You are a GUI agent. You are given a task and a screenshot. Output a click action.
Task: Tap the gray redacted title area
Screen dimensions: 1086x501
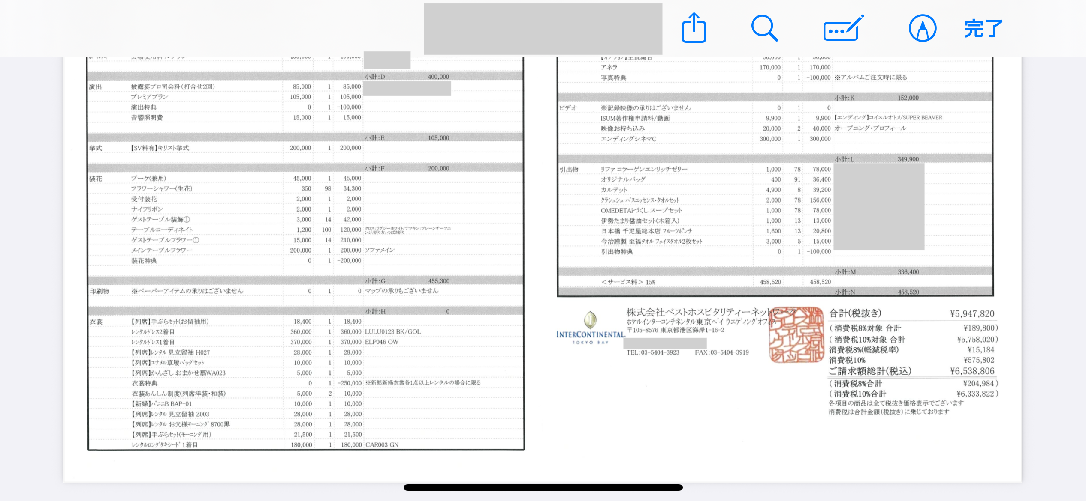tap(543, 28)
